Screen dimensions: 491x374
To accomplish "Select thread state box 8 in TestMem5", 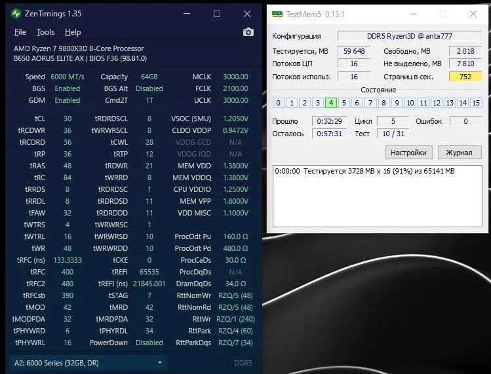I will tap(383, 103).
